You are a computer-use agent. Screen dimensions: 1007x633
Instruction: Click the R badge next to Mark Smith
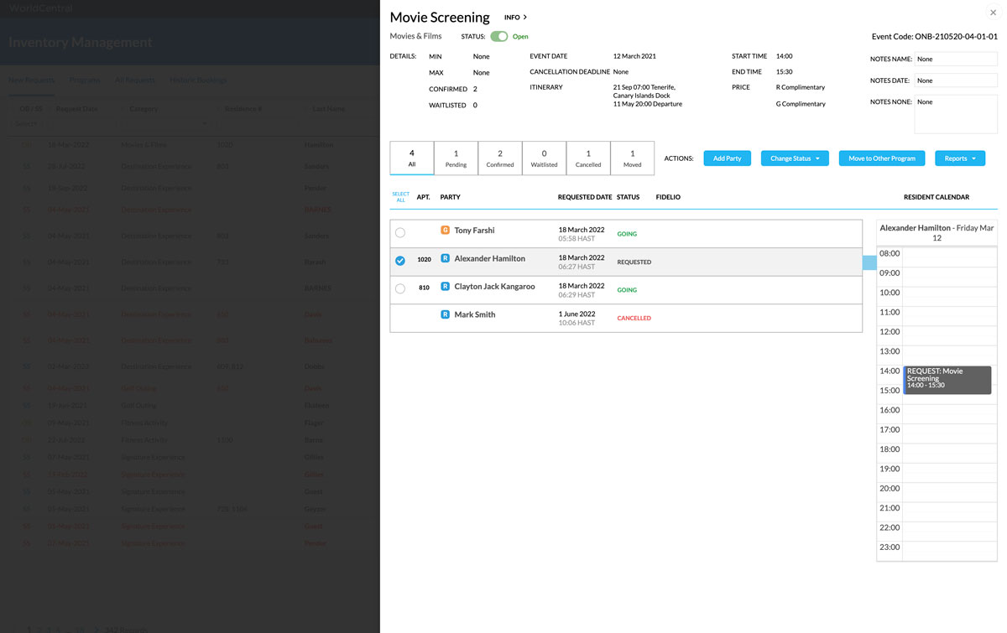coord(446,314)
